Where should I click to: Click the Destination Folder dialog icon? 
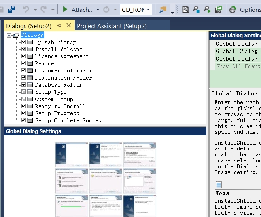30,78
